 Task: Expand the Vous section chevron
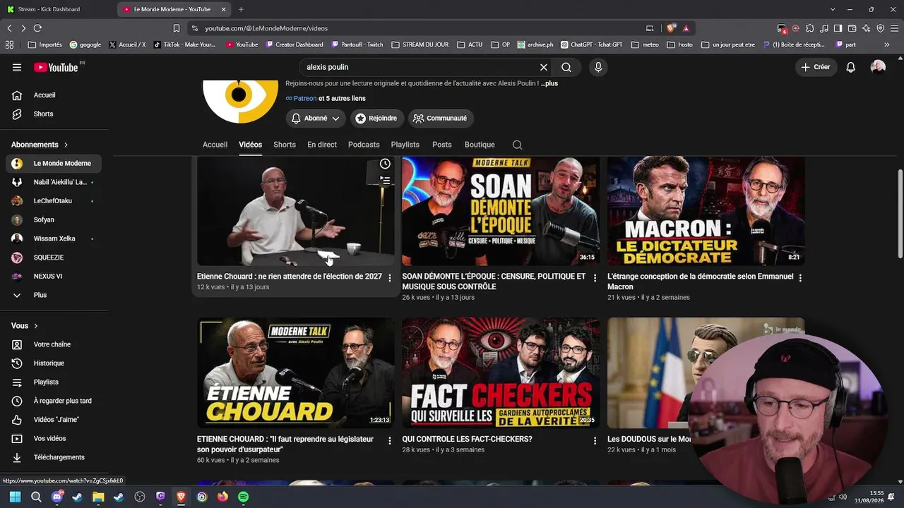click(36, 326)
